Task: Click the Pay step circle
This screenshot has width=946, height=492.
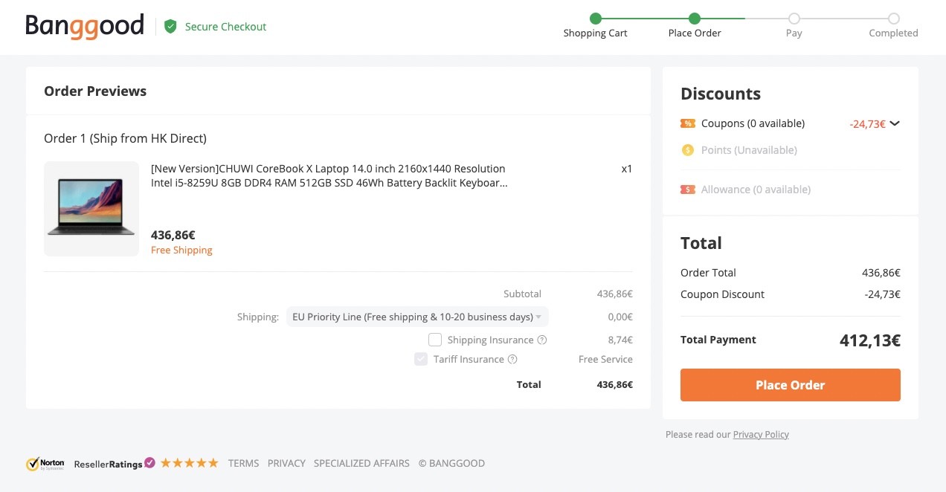Action: click(794, 19)
